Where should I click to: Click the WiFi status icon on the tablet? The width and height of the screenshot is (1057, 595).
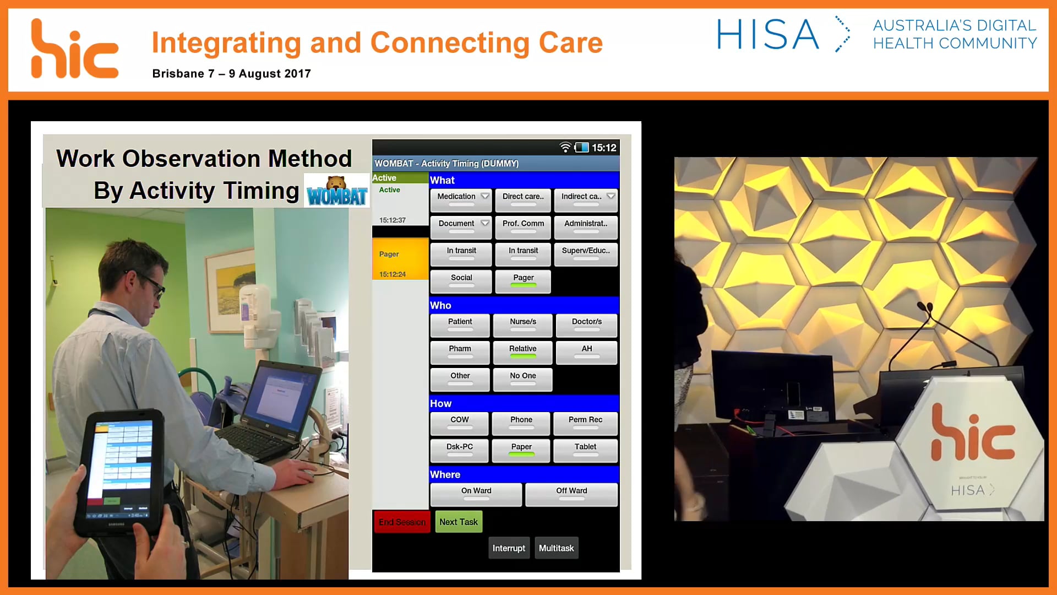[x=565, y=147]
